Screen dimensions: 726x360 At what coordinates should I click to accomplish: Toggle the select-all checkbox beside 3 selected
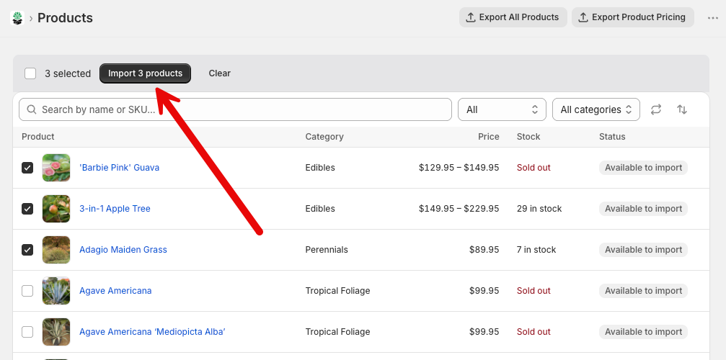click(30, 73)
